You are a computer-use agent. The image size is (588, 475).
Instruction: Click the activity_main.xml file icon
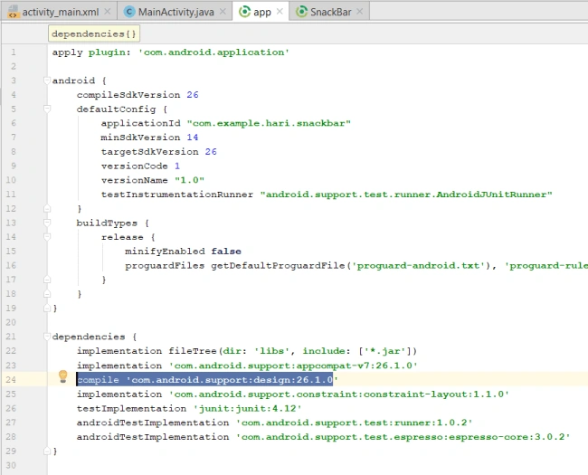13,12
